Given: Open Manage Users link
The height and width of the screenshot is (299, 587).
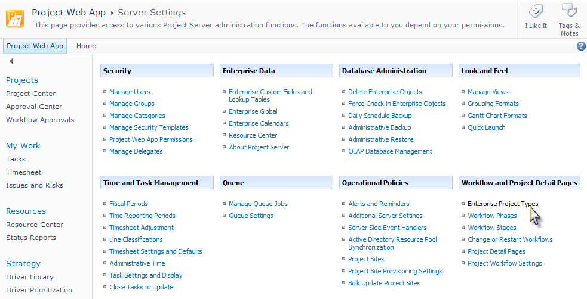Looking at the screenshot, I should tap(130, 92).
